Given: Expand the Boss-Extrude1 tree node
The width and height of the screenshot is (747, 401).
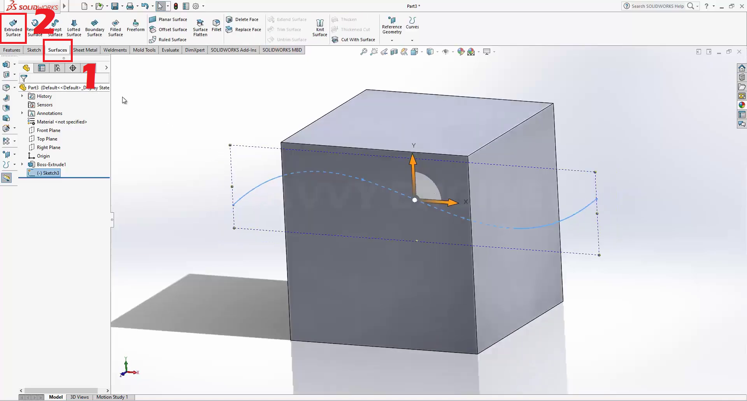Looking at the screenshot, I should (x=22, y=165).
